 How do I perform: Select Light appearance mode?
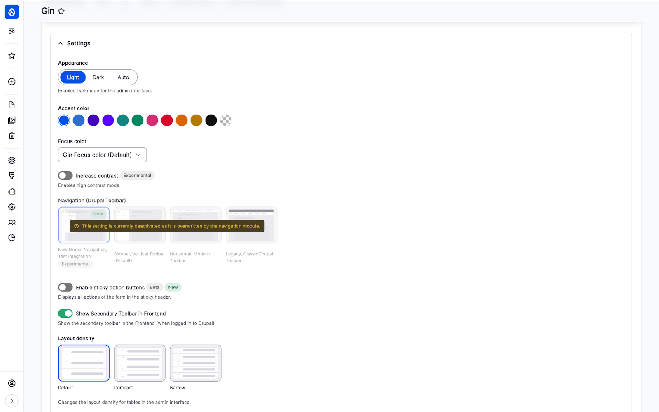click(x=73, y=77)
